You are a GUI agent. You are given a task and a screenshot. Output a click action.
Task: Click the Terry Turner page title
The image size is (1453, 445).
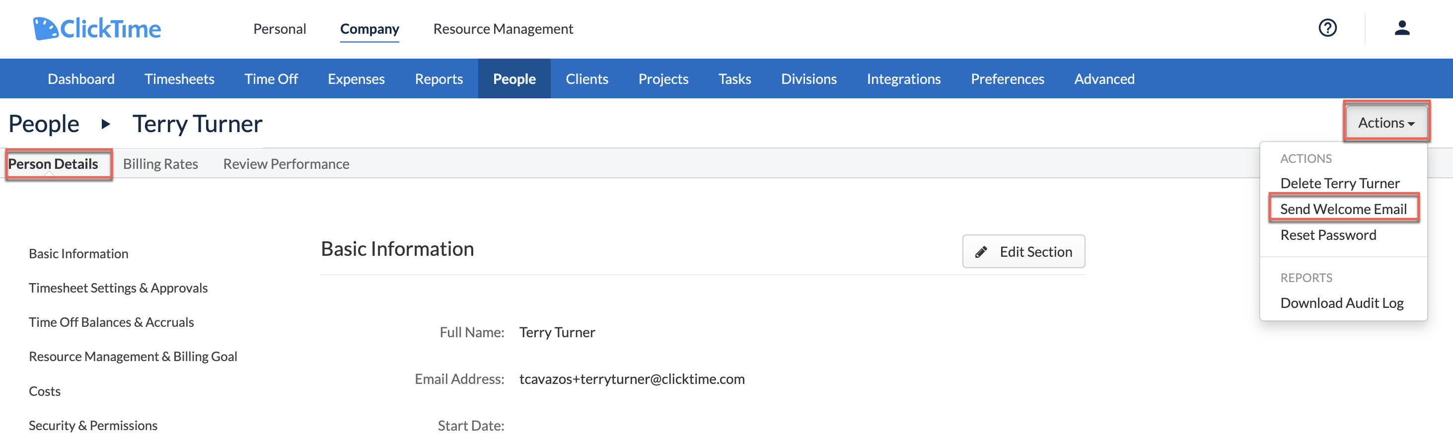[x=198, y=124]
